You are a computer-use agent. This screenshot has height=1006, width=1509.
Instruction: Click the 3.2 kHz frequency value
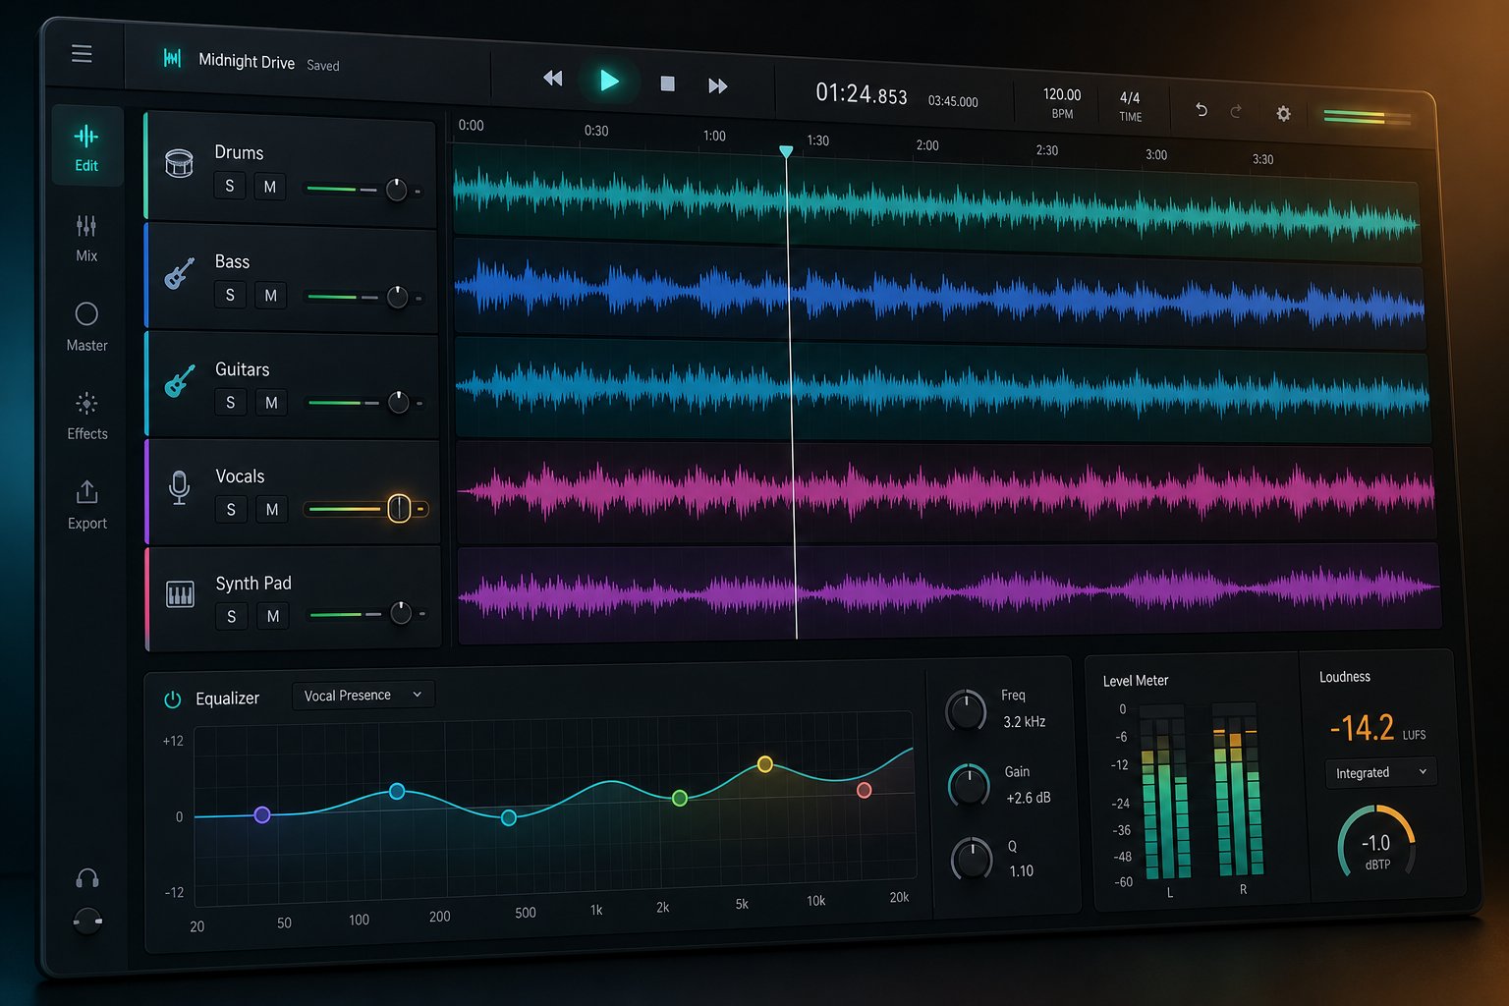(1025, 721)
